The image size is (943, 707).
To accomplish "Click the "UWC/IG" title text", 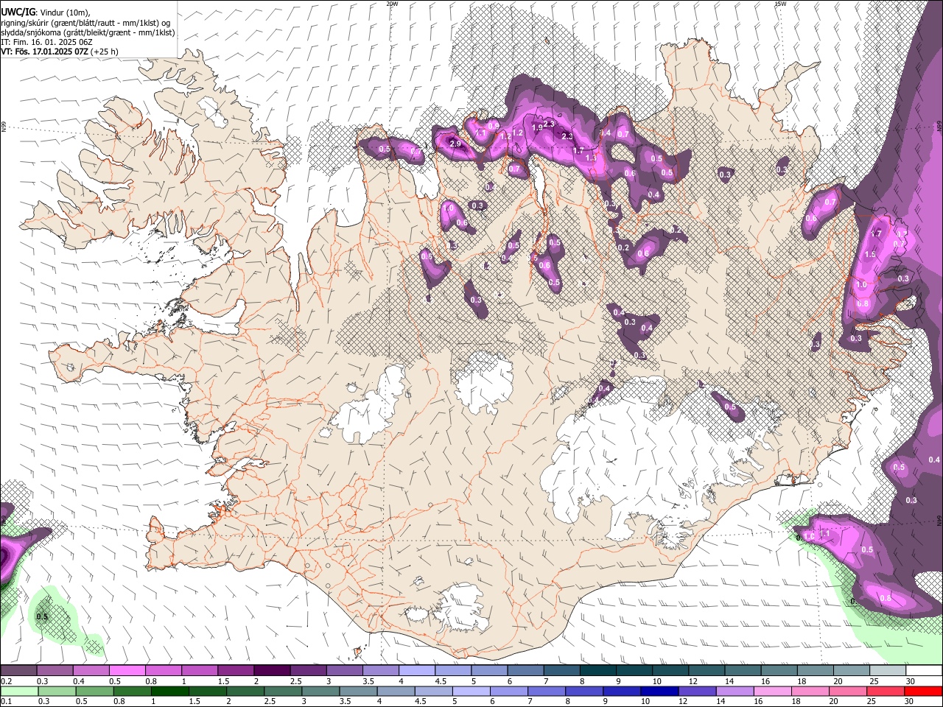I will [18, 11].
